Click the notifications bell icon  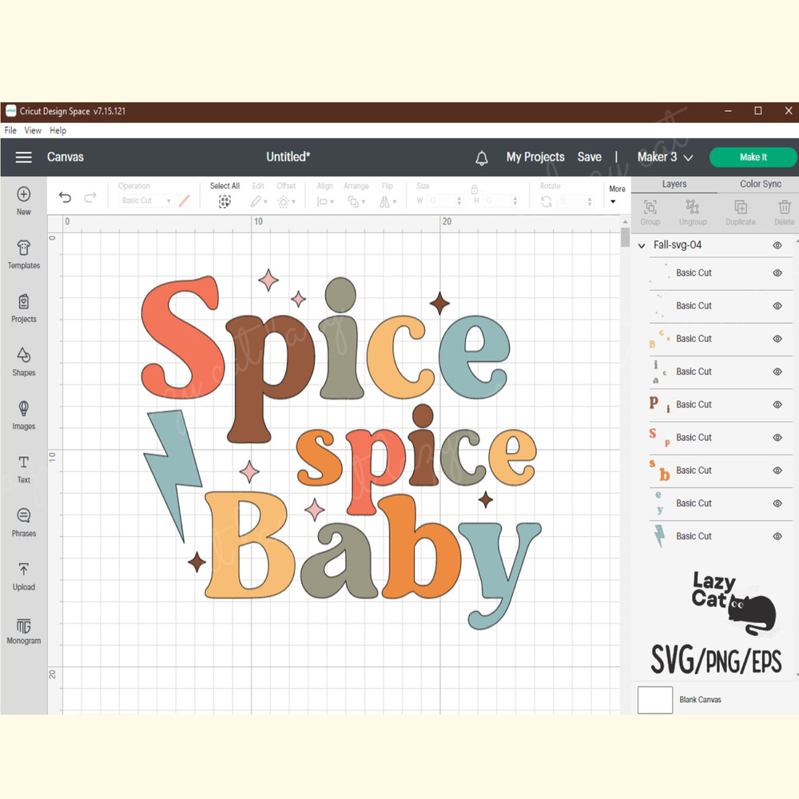click(x=482, y=157)
